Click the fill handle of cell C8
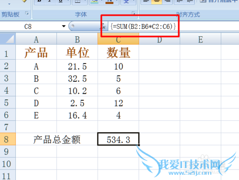The width and height of the screenshot is (239, 180). pyautogui.click(x=139, y=145)
